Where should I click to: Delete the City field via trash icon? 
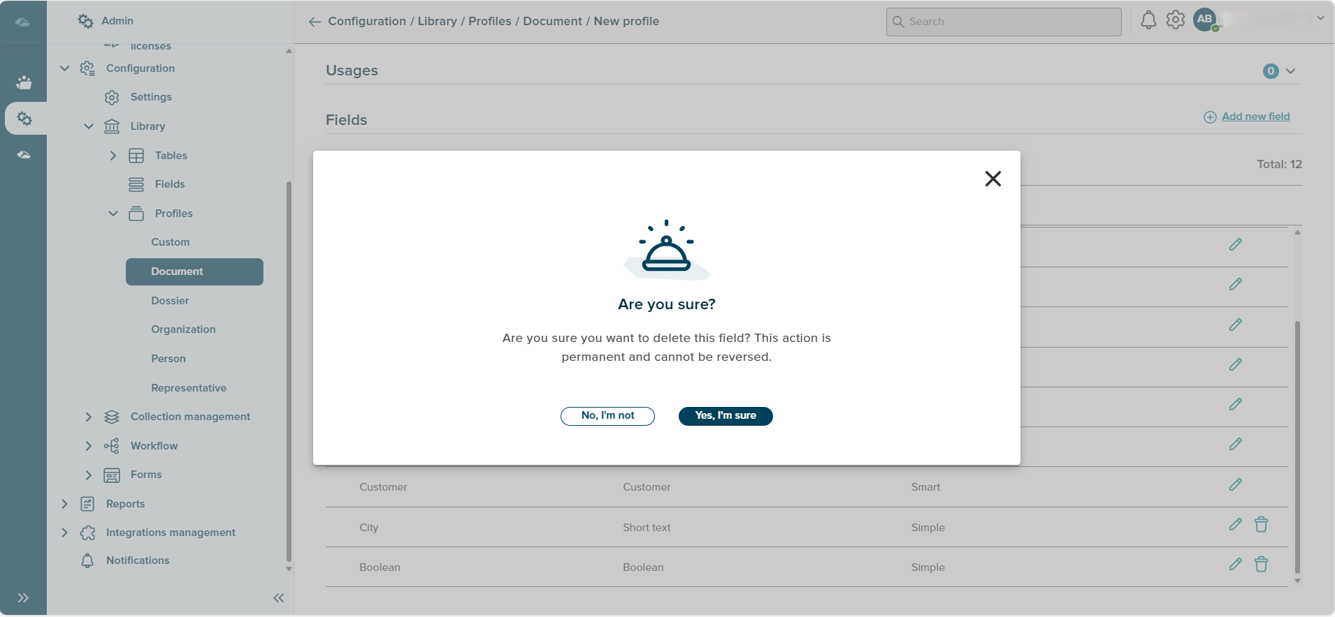pos(1261,525)
